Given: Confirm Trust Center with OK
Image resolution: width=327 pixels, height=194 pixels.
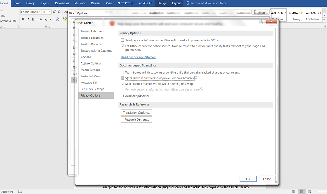Looking at the screenshot, I should pos(248,179).
